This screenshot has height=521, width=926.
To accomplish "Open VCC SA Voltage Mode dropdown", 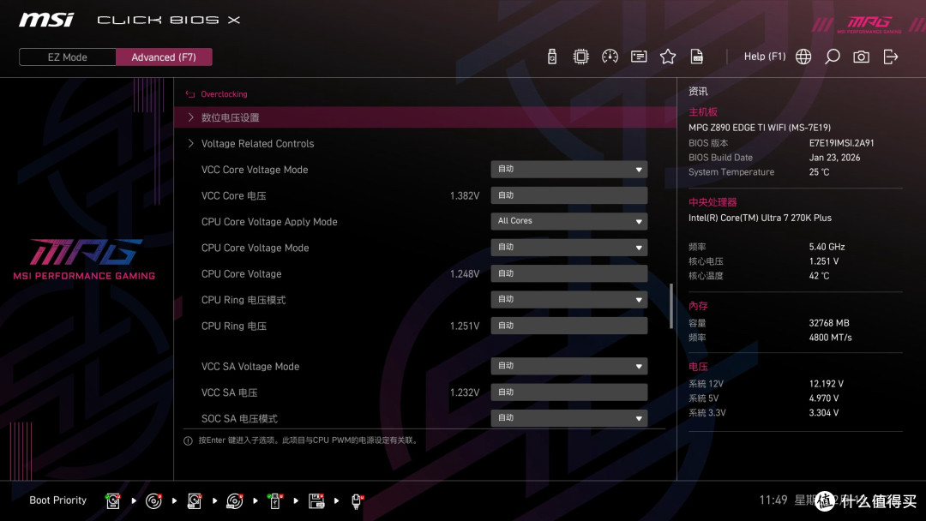I will tap(568, 366).
